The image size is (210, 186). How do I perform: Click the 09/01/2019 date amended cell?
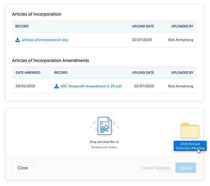pyautogui.click(x=25, y=86)
